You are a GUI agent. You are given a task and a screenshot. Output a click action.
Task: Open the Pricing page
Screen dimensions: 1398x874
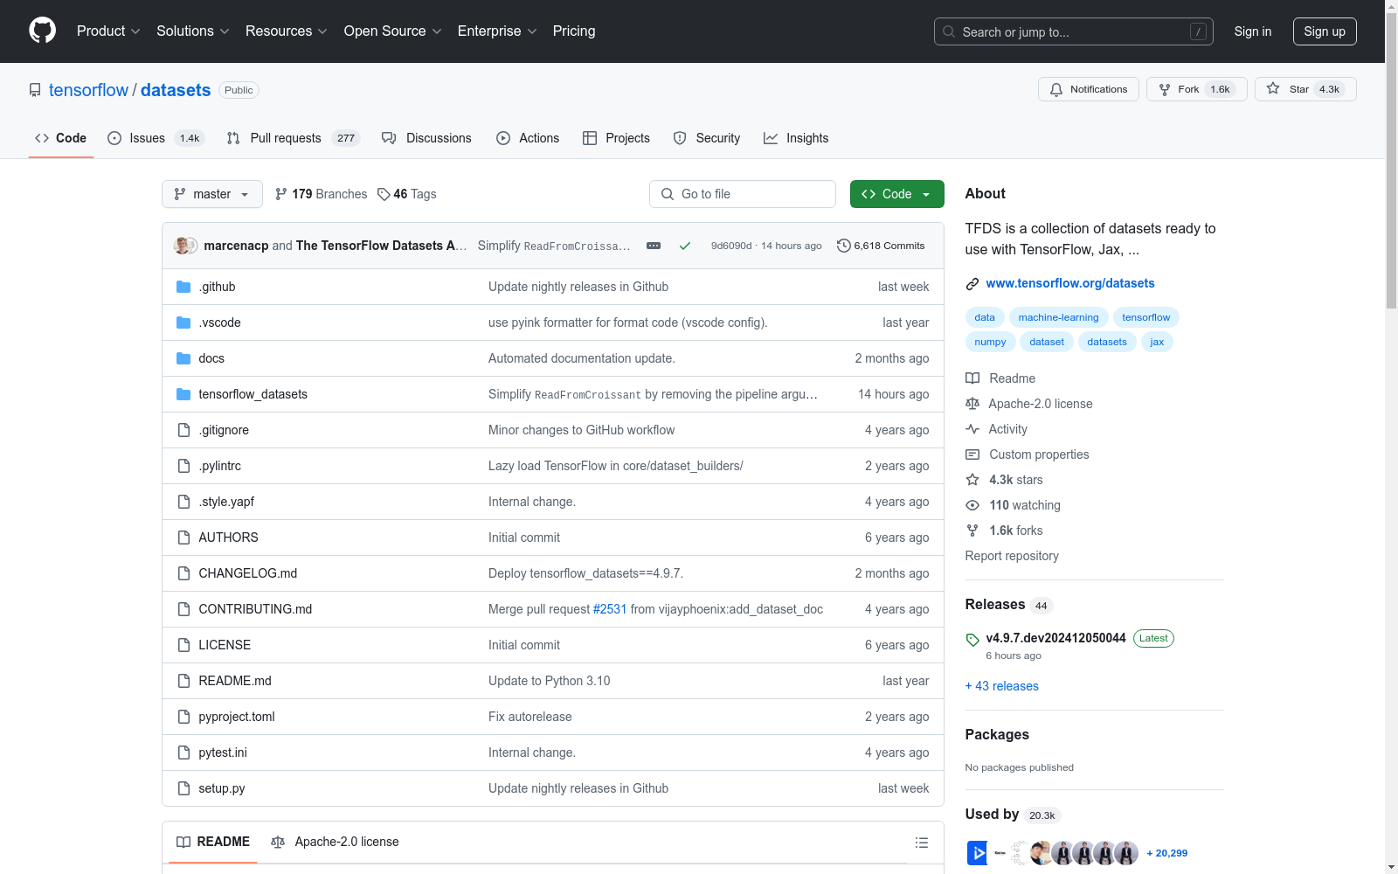pyautogui.click(x=574, y=31)
